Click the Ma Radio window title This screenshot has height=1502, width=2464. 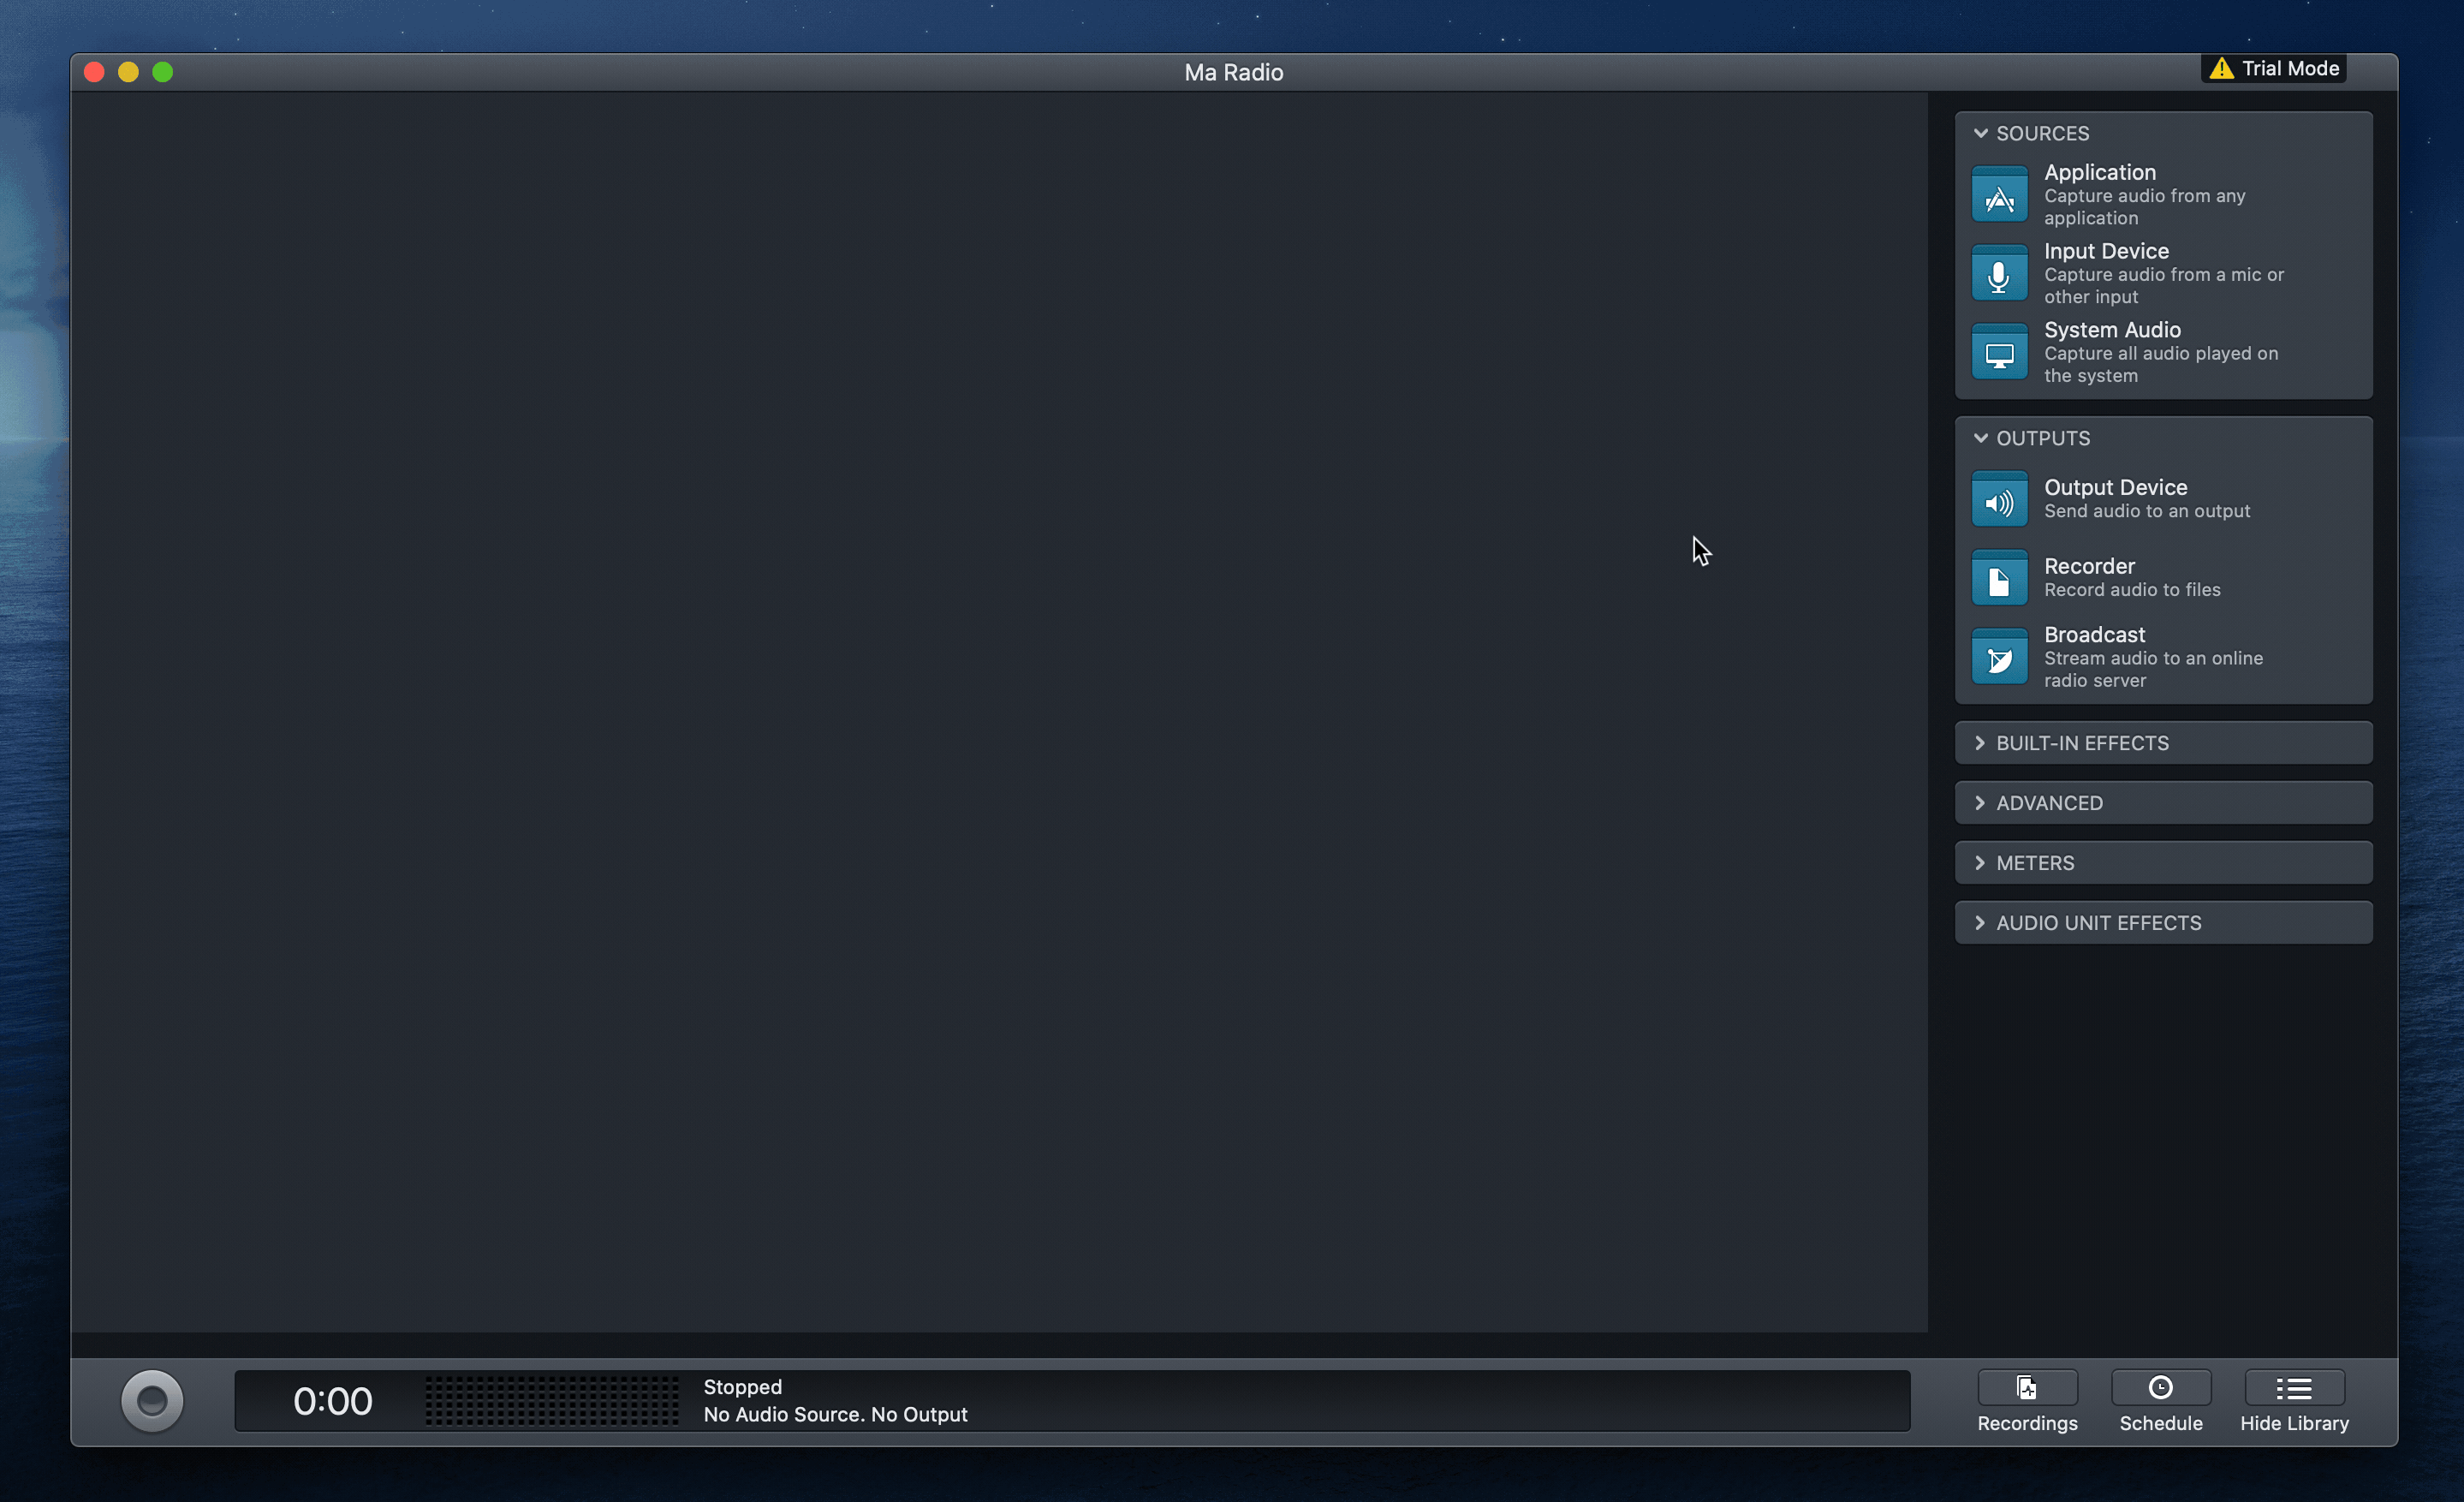click(1233, 72)
